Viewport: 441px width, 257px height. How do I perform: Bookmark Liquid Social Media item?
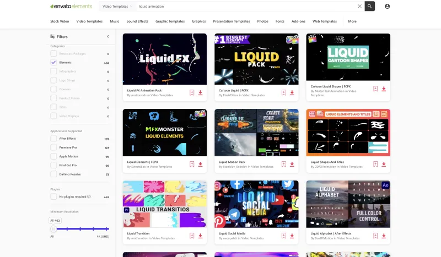pos(283,236)
